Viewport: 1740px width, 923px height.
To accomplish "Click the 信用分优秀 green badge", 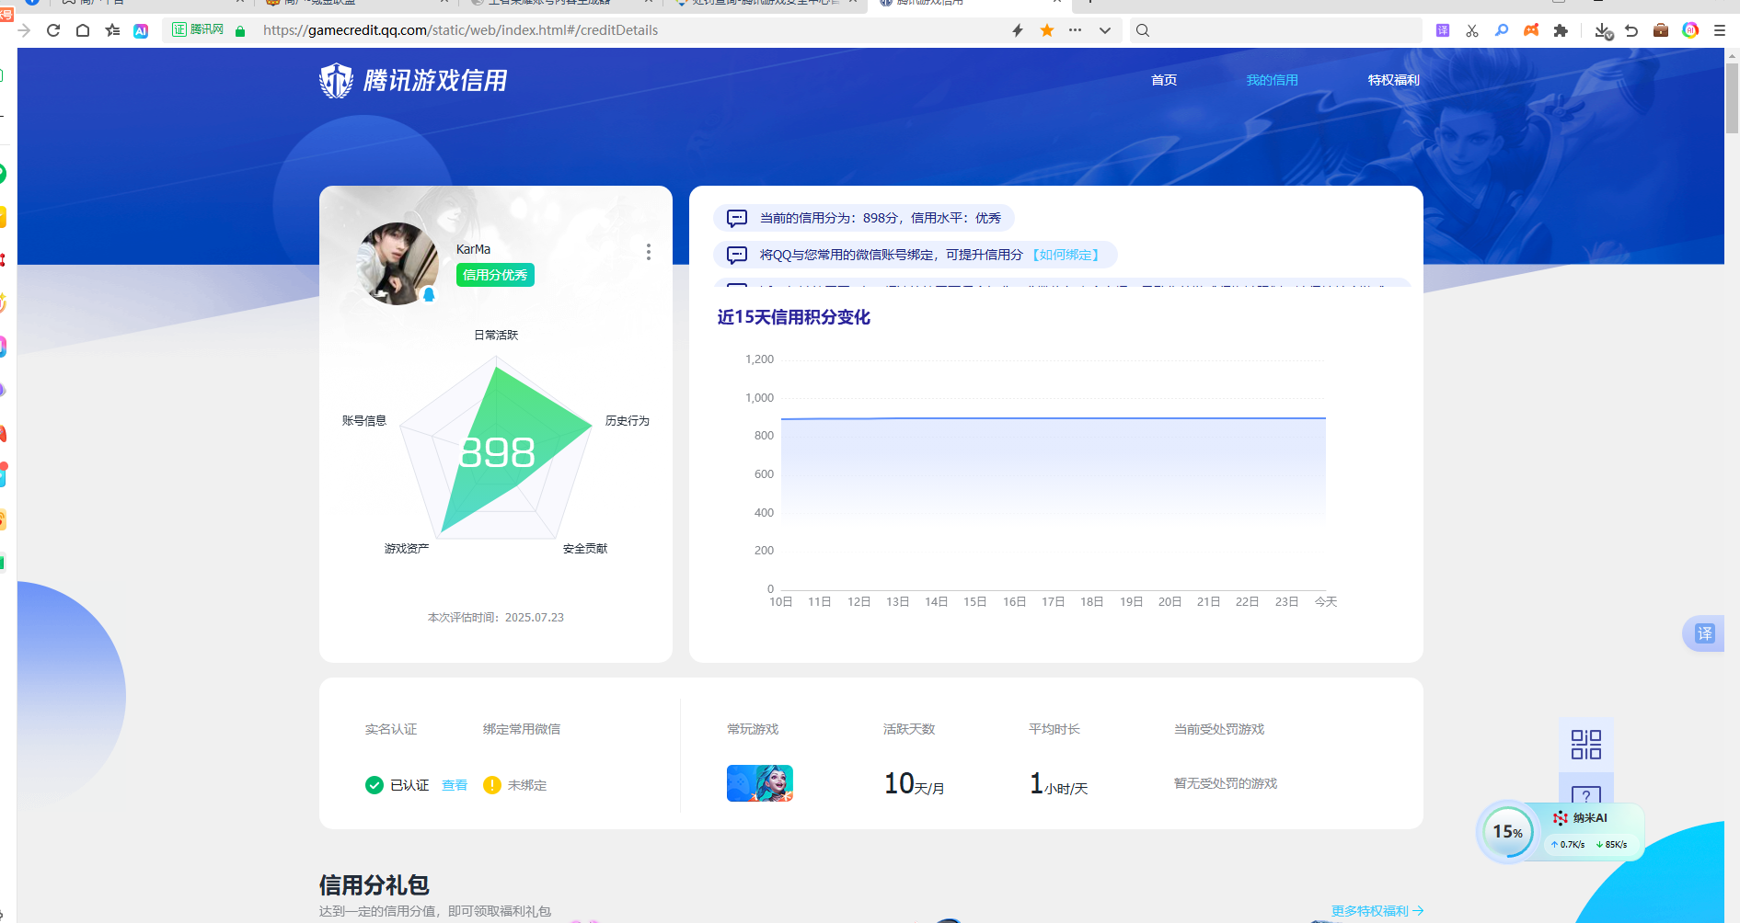I will [495, 275].
